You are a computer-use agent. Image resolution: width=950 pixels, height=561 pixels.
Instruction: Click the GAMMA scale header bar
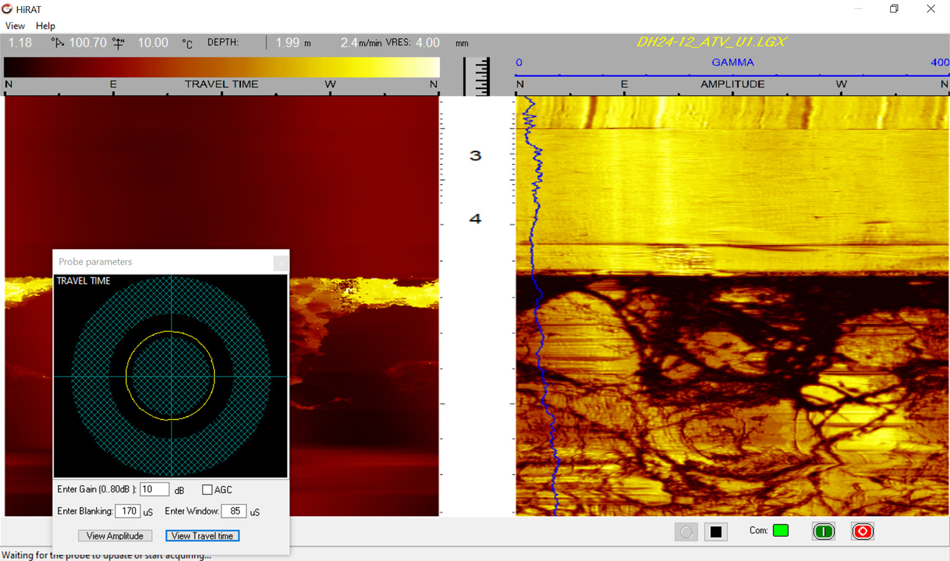(732, 63)
